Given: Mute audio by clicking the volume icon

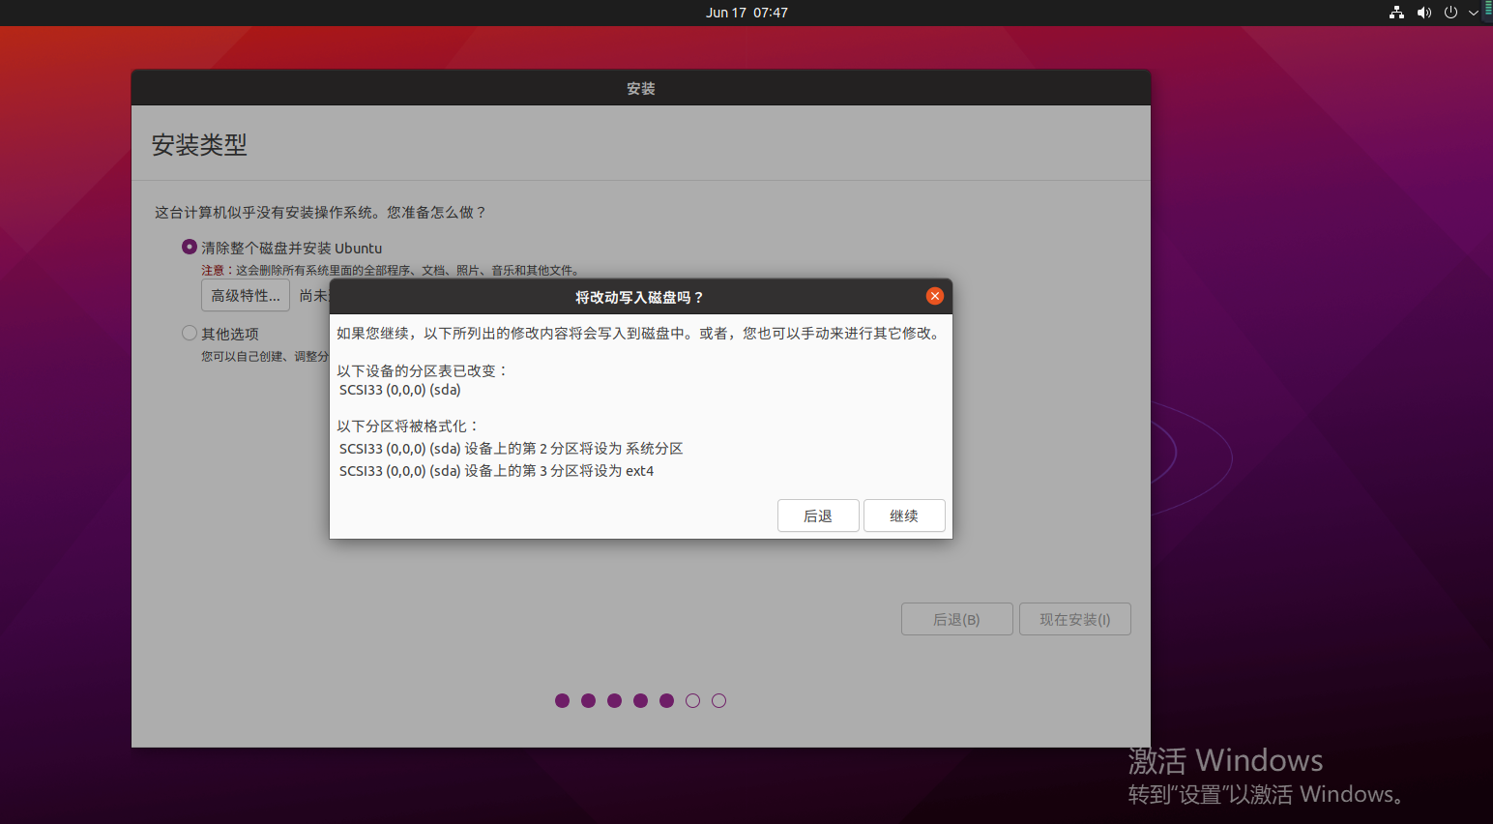Looking at the screenshot, I should click(x=1423, y=13).
